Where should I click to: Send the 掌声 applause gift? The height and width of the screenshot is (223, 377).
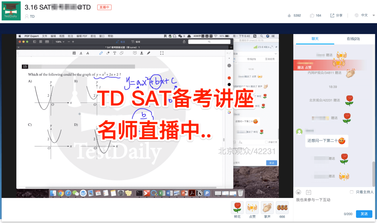267,208
